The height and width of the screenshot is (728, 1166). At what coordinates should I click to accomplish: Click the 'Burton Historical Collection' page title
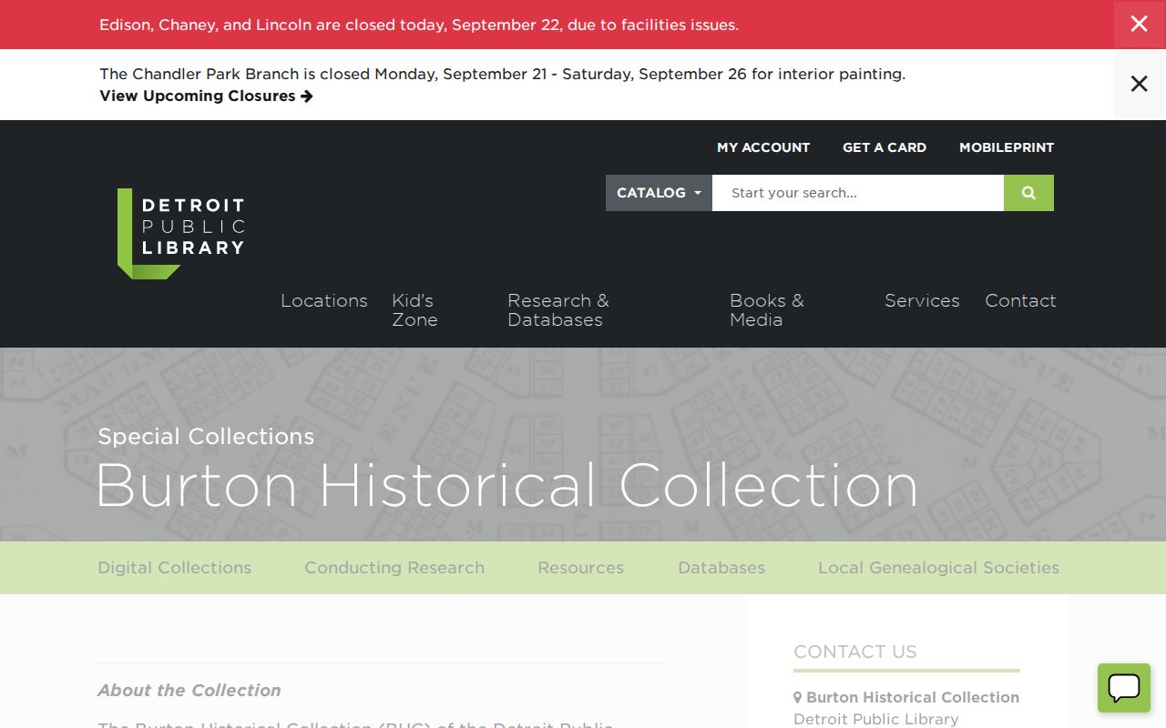click(x=506, y=485)
